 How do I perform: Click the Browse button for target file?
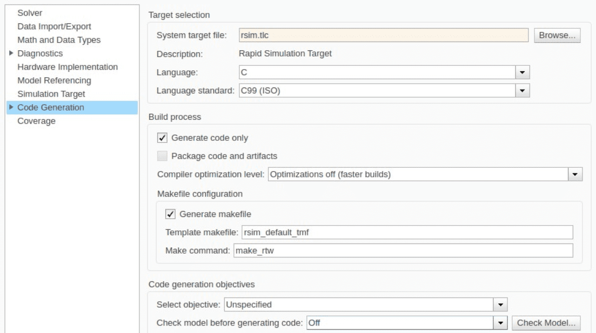click(x=557, y=36)
